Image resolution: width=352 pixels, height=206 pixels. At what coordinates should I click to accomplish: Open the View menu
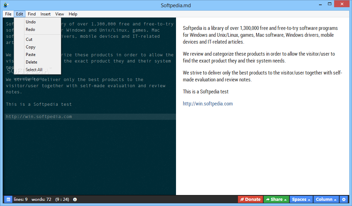pos(59,14)
